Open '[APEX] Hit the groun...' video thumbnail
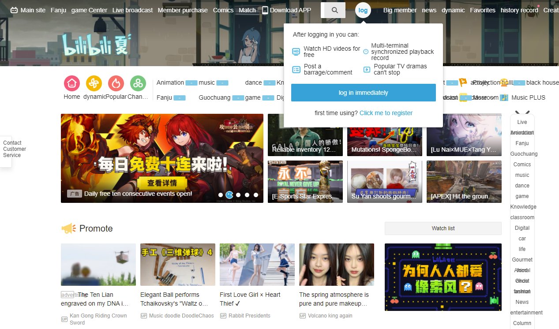Viewport: 559px width, 329px height. tap(464, 182)
